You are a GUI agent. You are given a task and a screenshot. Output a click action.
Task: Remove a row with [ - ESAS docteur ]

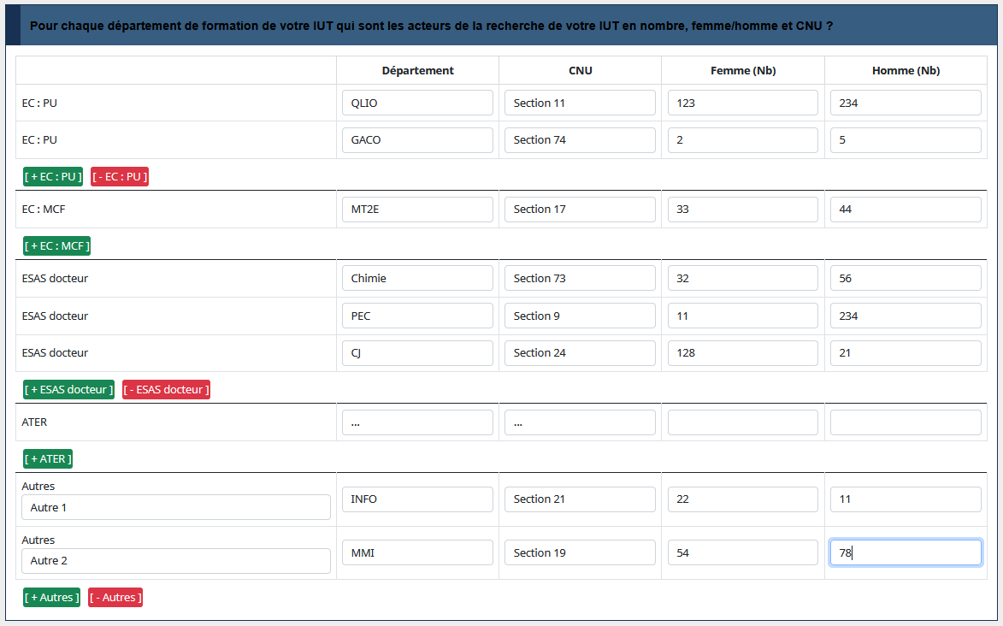point(166,390)
